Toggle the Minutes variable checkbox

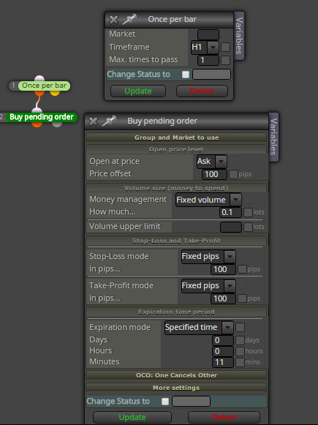pyautogui.click(x=240, y=362)
